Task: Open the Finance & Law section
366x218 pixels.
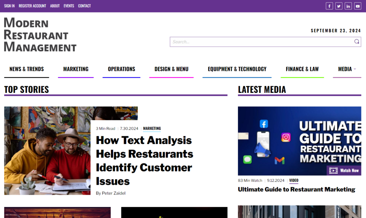Action: 302,69
